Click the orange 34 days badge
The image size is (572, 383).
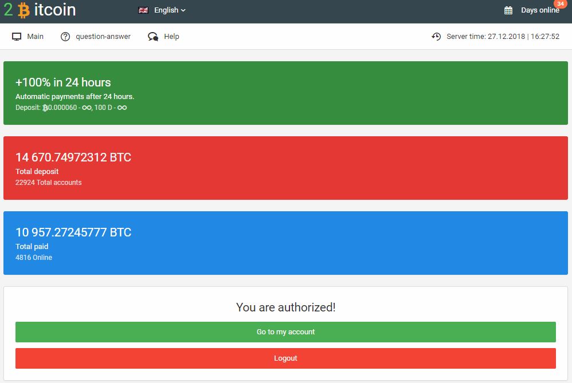point(561,3)
